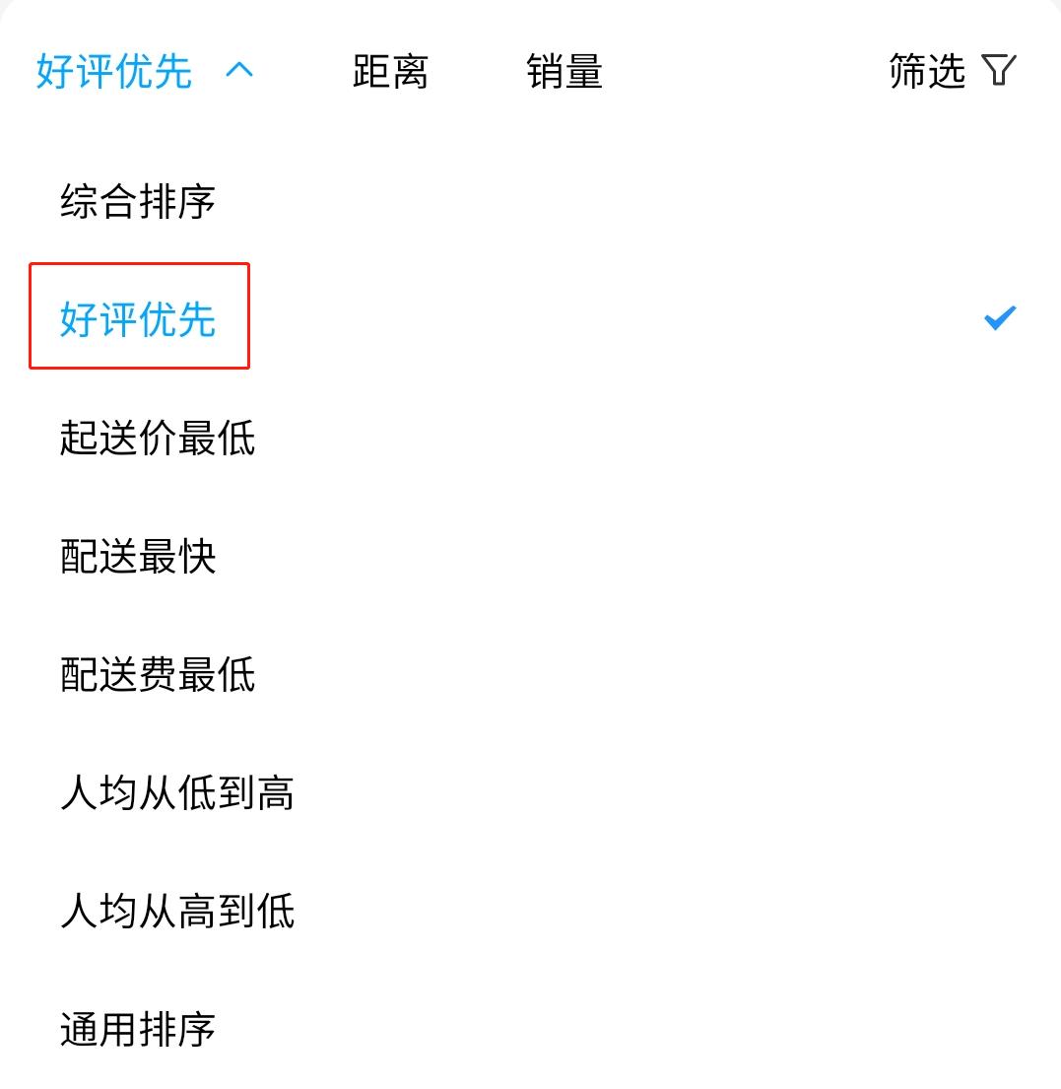Pick 配送费最低 in the sort list
Screen dimensions: 1061x1089
coord(158,675)
